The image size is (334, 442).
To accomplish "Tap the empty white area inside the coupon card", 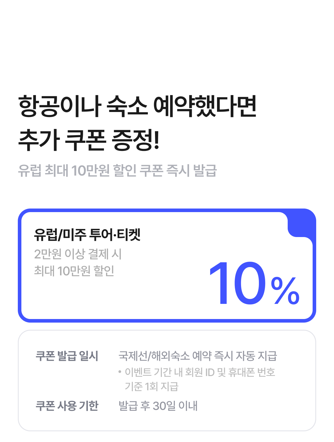I will click(119, 297).
